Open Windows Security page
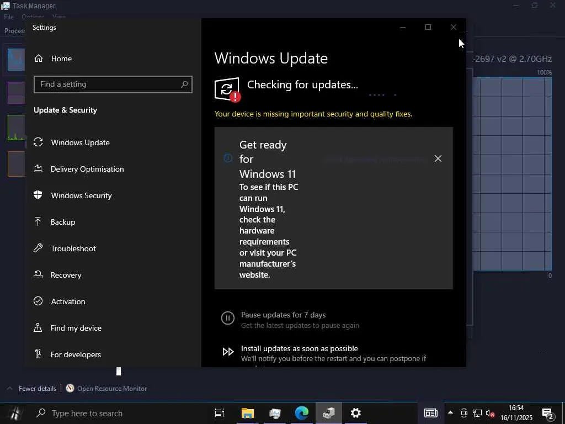The image size is (565, 424). point(81,195)
